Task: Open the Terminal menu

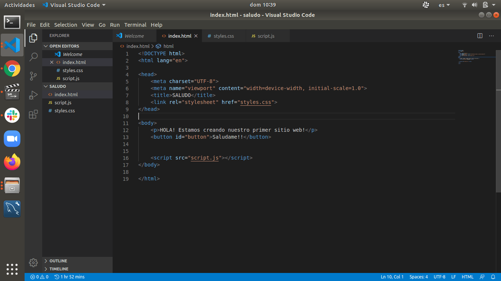Action: 135,25
